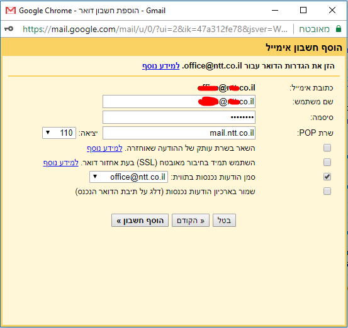348x328 pixels.
Task: Enable always use secure connection (SSL) checkbox
Action: (327, 162)
